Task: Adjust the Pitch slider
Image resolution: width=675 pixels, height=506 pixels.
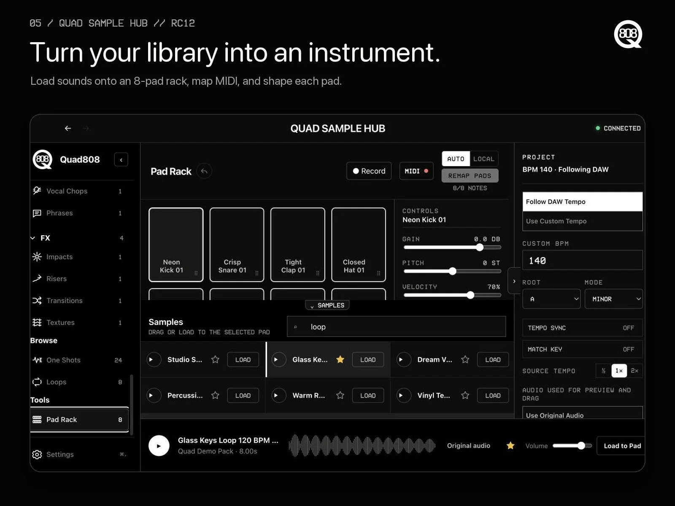Action: 452,271
